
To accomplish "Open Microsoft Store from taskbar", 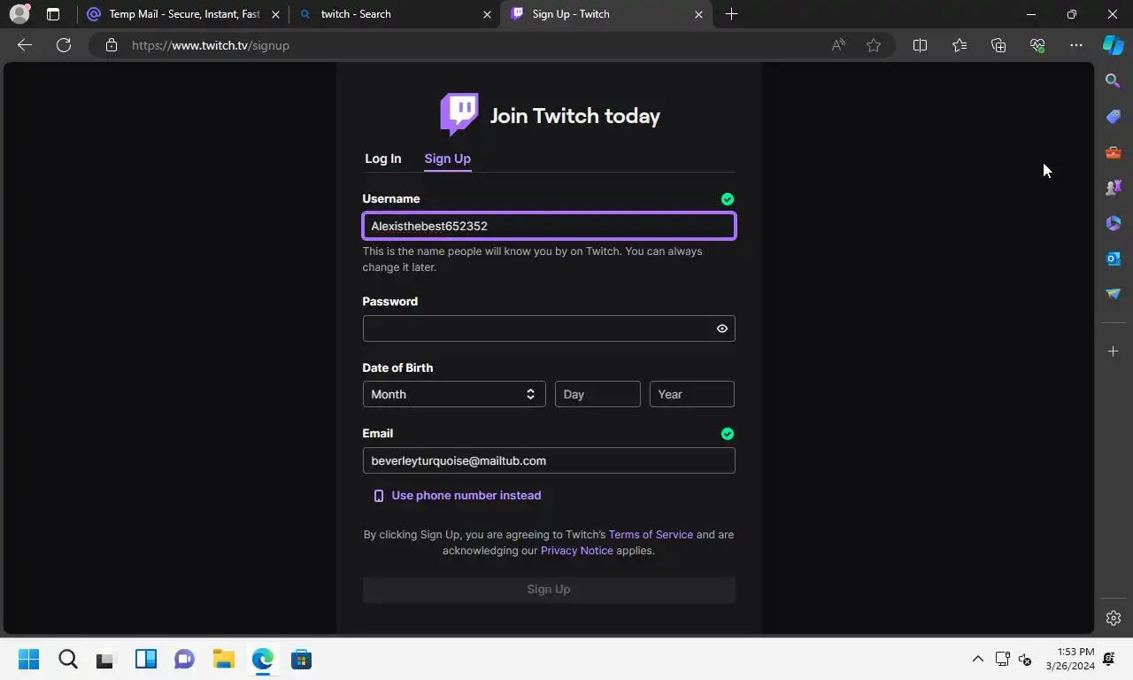I will coord(301,660).
